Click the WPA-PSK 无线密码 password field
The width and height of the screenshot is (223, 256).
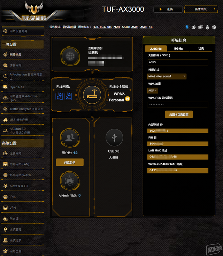178,105
